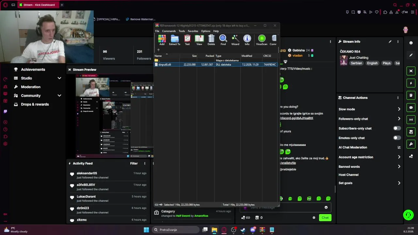This screenshot has height=235, width=418.
Task: Open Stream info three-dot options
Action: coord(398,41)
